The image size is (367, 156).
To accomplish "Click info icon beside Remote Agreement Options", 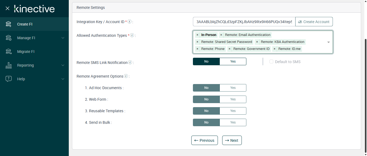I will point(126,76).
